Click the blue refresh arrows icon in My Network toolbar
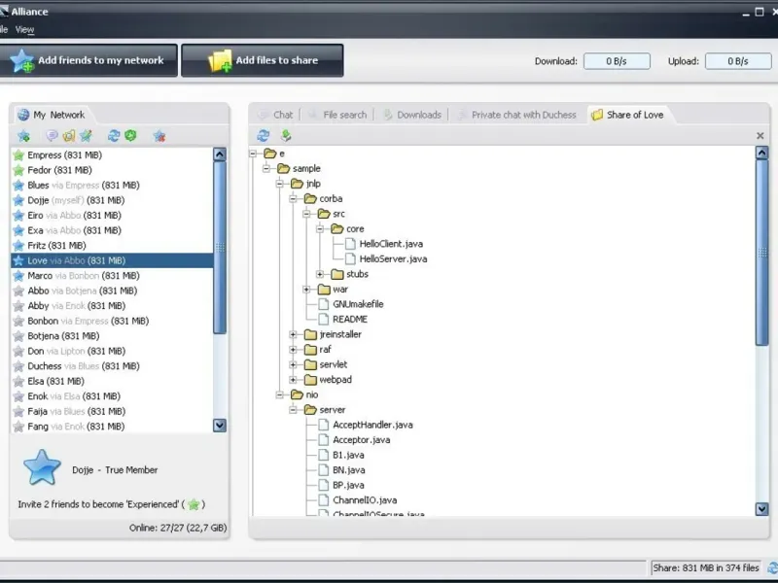Viewport: 778px width, 583px height. [114, 135]
